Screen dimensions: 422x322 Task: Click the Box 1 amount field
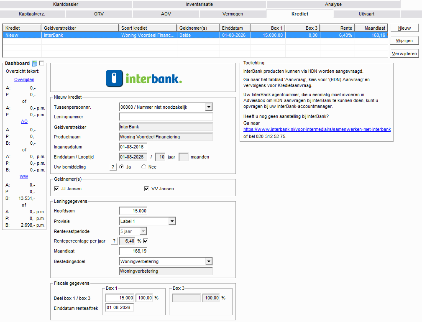[x=120, y=298]
